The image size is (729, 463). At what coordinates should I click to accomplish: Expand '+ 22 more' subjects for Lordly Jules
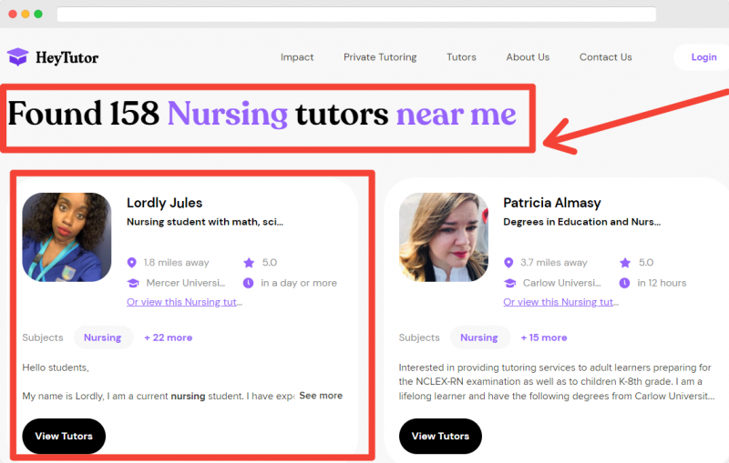168,337
